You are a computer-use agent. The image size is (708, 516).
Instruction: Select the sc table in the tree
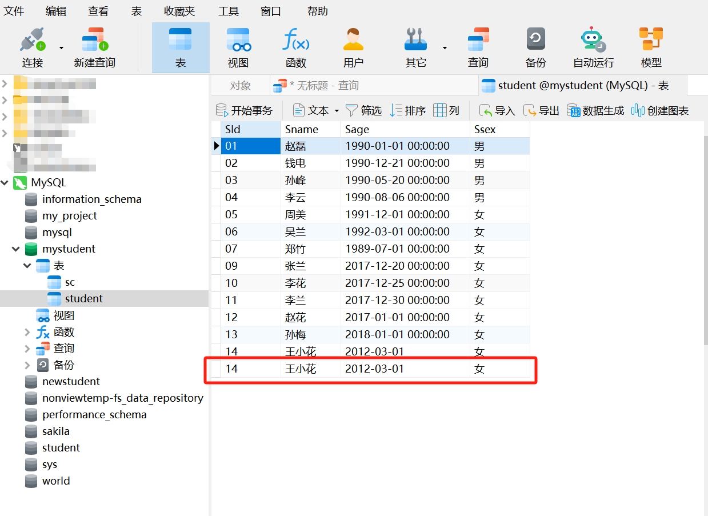click(x=64, y=282)
